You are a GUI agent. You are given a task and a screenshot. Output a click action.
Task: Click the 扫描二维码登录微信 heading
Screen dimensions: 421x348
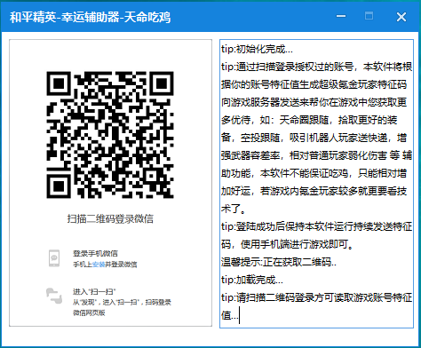point(110,219)
